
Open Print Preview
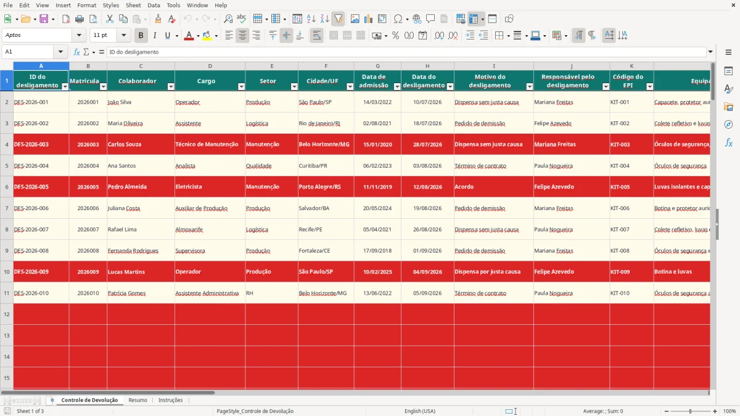pos(92,19)
